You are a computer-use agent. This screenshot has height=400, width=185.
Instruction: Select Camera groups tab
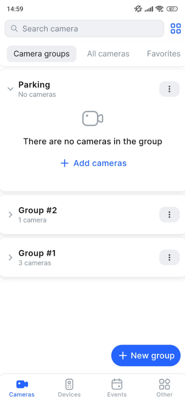coord(41,54)
